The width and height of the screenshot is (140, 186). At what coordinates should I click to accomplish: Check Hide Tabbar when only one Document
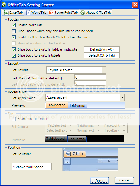pos(14,31)
